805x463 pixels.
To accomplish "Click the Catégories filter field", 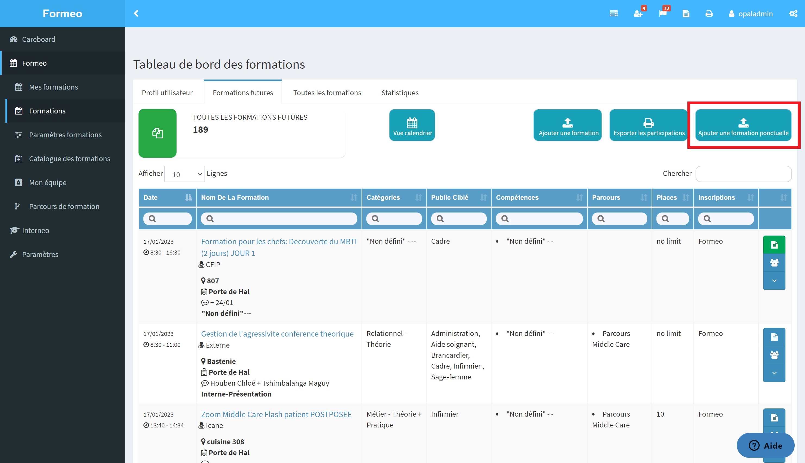I will tap(394, 218).
